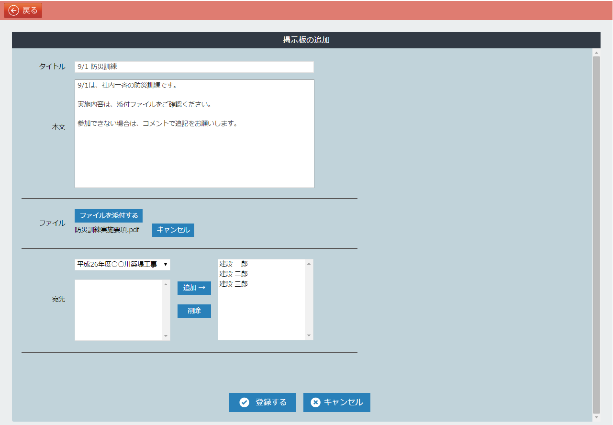This screenshot has width=613, height=425.
Task: Click the empty left candidate list box
Action: pyautogui.click(x=119, y=310)
